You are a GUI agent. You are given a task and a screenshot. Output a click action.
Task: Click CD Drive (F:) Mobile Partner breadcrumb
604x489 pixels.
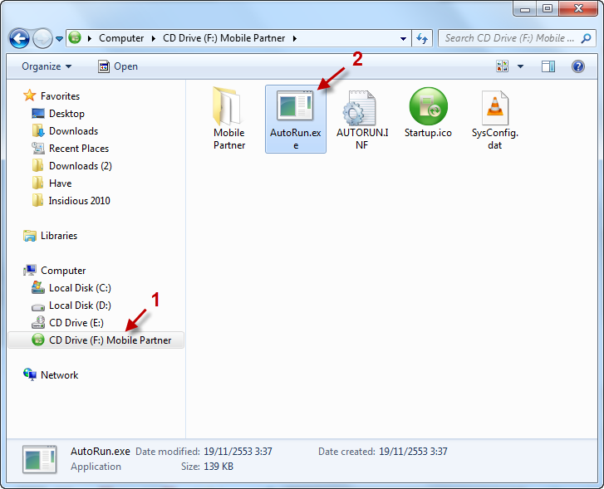pyautogui.click(x=223, y=38)
